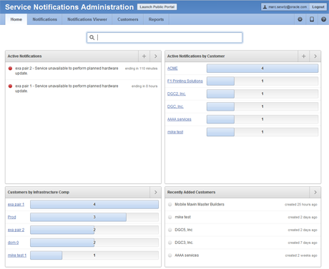Viewport: 329px width, 269px height.
Task: Expand Customers by Infrastructure Comp chevron
Action: 156,192
